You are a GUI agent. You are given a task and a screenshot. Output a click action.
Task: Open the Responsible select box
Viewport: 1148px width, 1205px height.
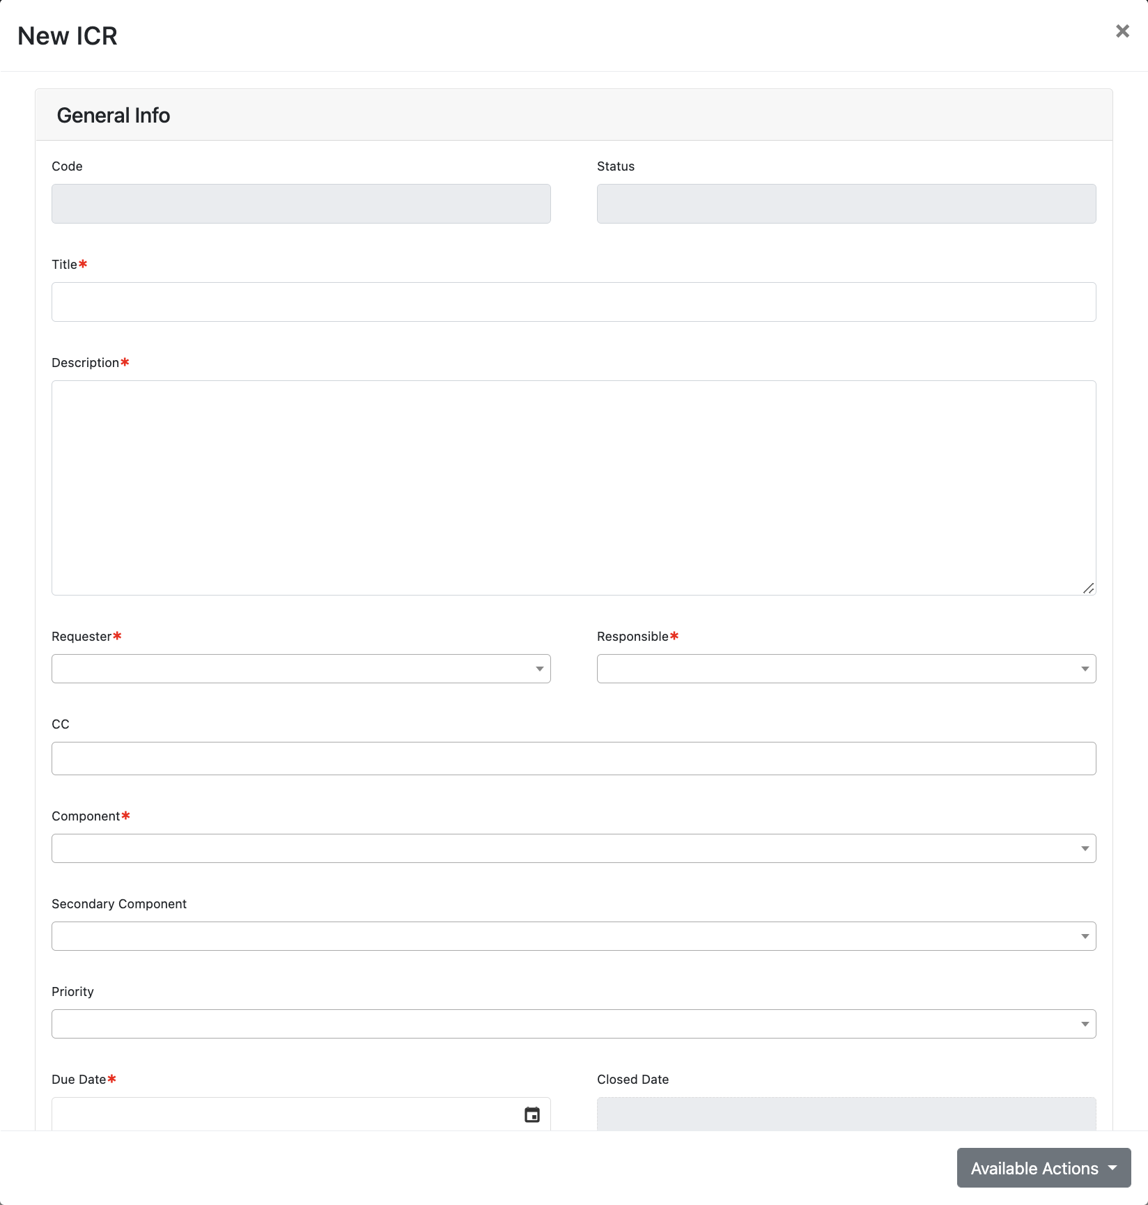click(x=846, y=669)
